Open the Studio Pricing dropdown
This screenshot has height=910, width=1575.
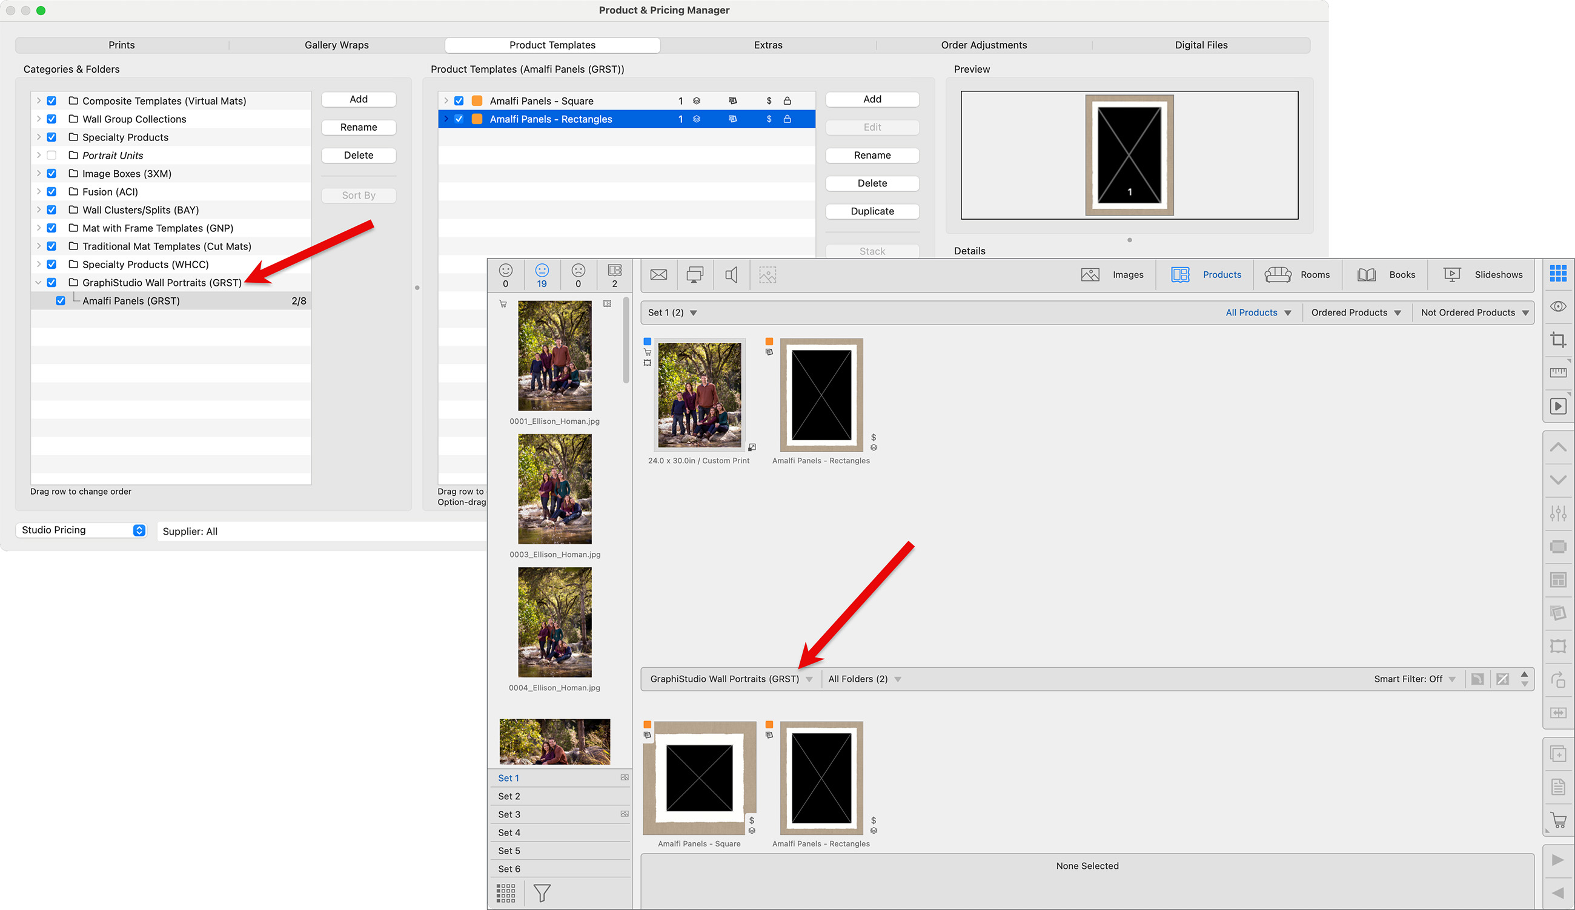tap(81, 530)
